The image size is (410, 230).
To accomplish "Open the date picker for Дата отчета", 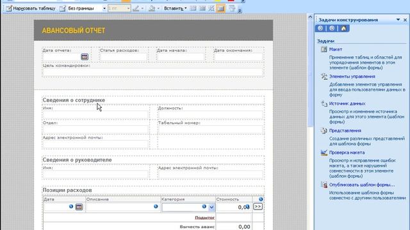I will (85, 57).
